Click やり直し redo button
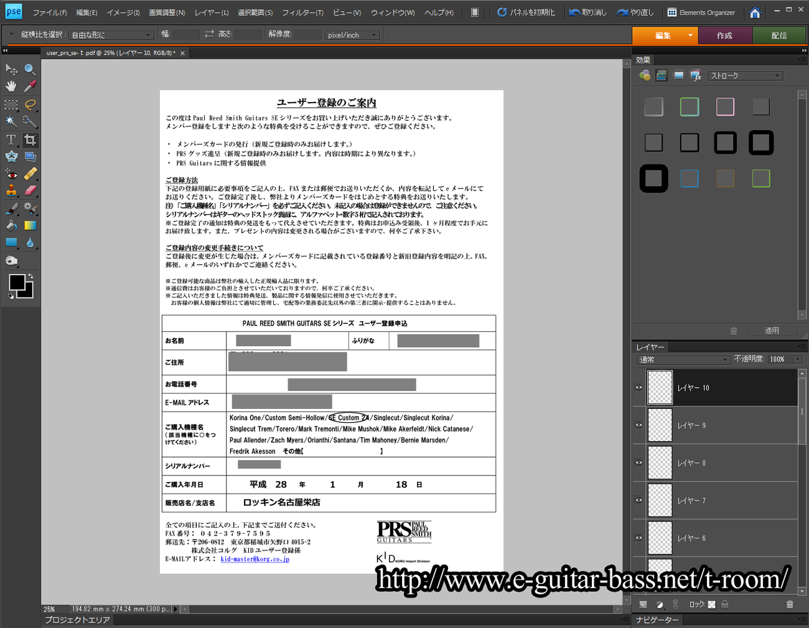The height and width of the screenshot is (628, 809). tap(635, 12)
